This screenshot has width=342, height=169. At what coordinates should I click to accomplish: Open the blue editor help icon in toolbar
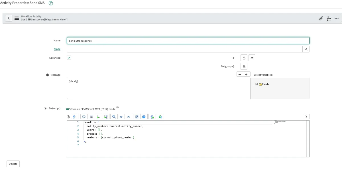click(x=144, y=117)
